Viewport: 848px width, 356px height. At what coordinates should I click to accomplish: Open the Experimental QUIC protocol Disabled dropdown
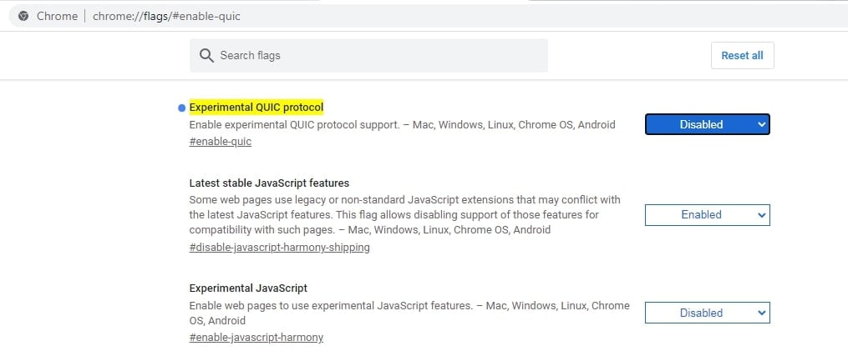708,124
